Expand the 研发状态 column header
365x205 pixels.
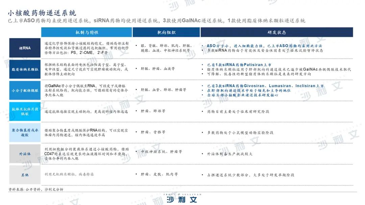[x=277, y=32]
